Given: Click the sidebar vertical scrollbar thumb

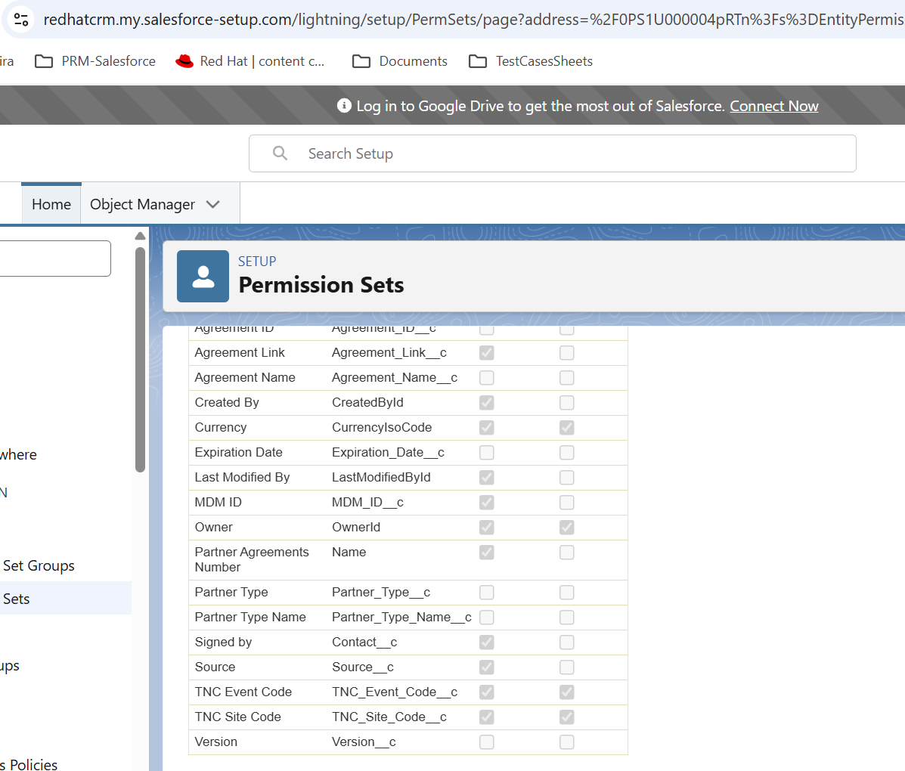Looking at the screenshot, I should (141, 360).
